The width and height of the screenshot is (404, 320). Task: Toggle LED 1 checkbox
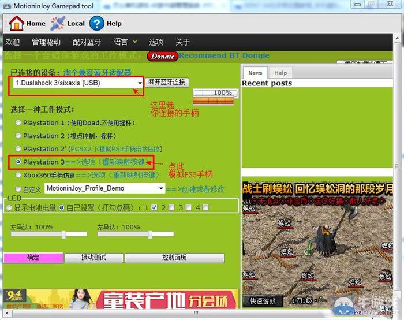tap(154, 207)
